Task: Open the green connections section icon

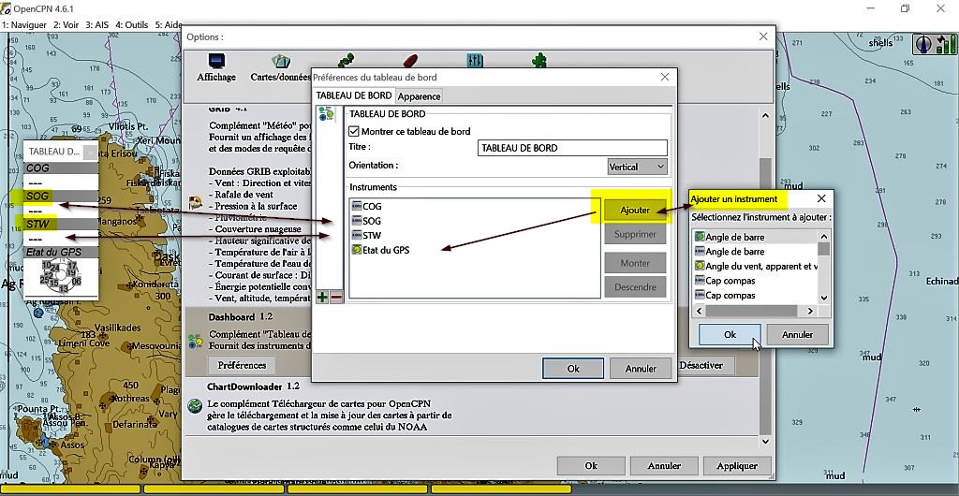Action: [347, 59]
